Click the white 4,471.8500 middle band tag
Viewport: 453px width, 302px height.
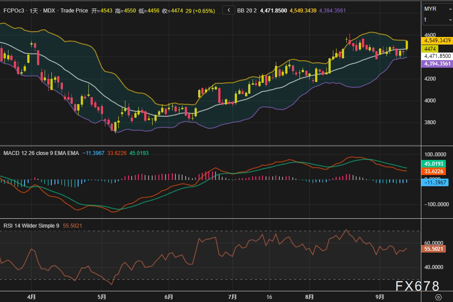[x=437, y=56]
